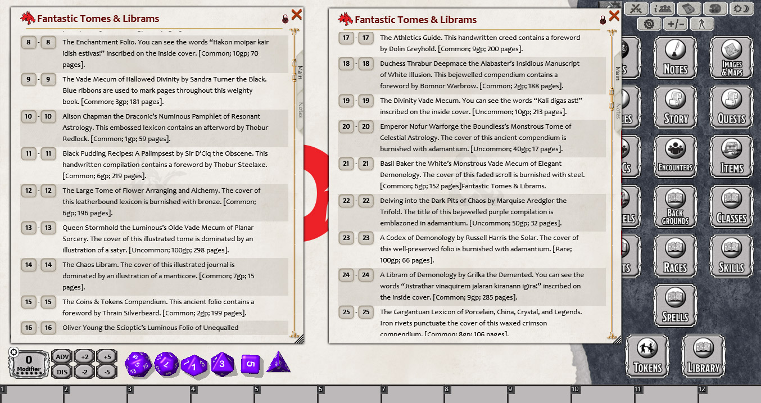This screenshot has height=403, width=761.
Task: Toggle the +5 modifier button
Action: click(x=107, y=357)
